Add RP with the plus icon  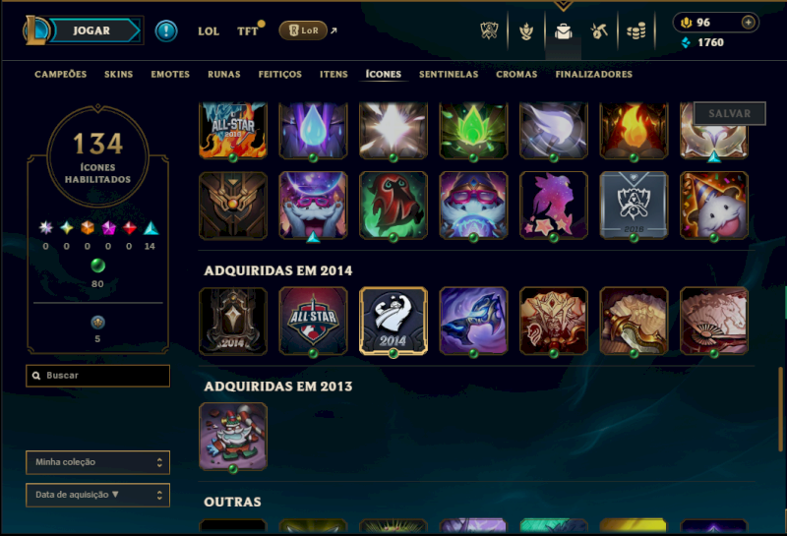click(x=748, y=22)
